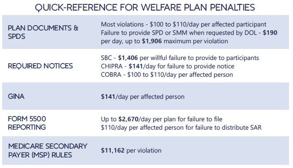Click the Most violations $100 to $110/day line
This screenshot has height=168, width=293.
coord(184,24)
